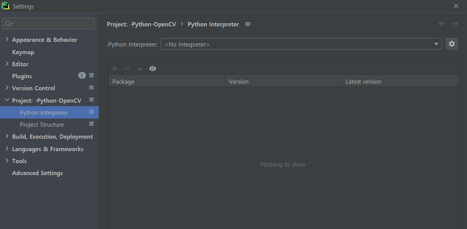The width and height of the screenshot is (467, 229).
Task: Expand the Editor settings section
Action: coord(7,64)
